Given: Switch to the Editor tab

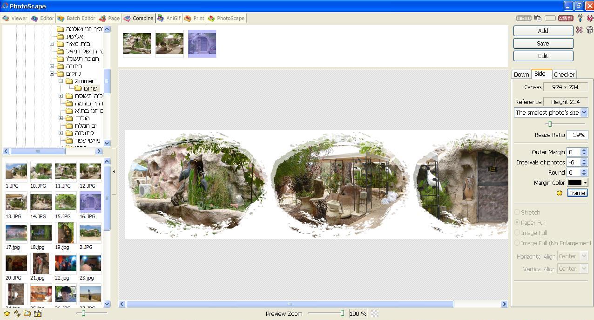Looking at the screenshot, I should click(42, 18).
